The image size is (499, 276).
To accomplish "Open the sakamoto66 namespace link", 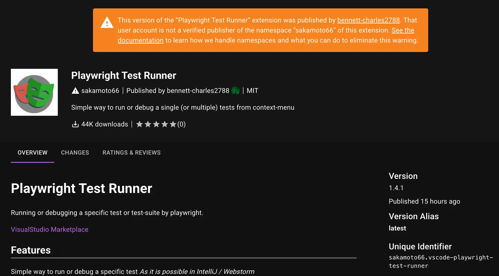I will 100,91.
